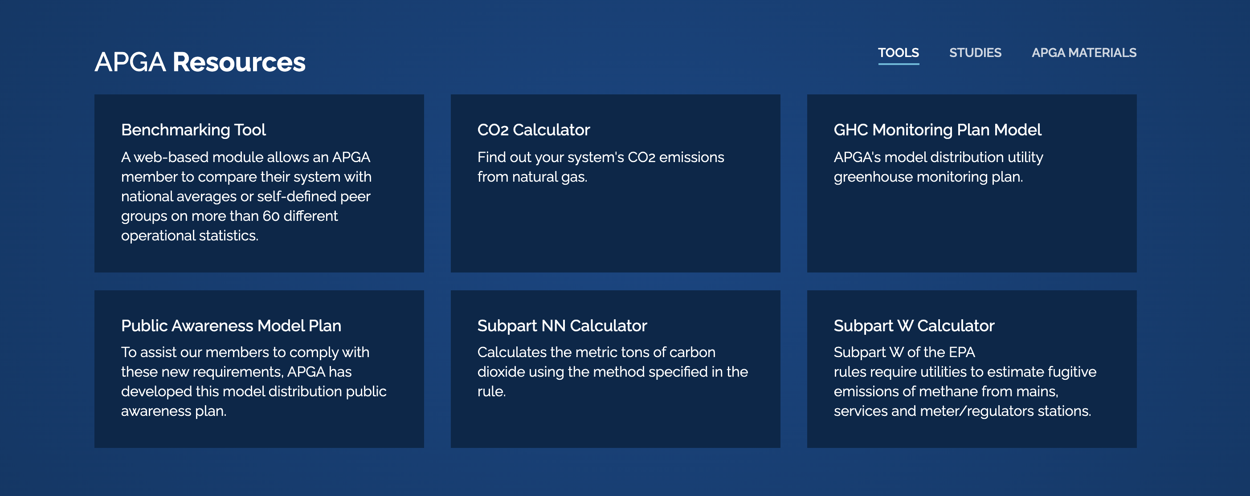Screen dimensions: 1250x496
Task: Click the APGA Resources heading
Action: 200,62
